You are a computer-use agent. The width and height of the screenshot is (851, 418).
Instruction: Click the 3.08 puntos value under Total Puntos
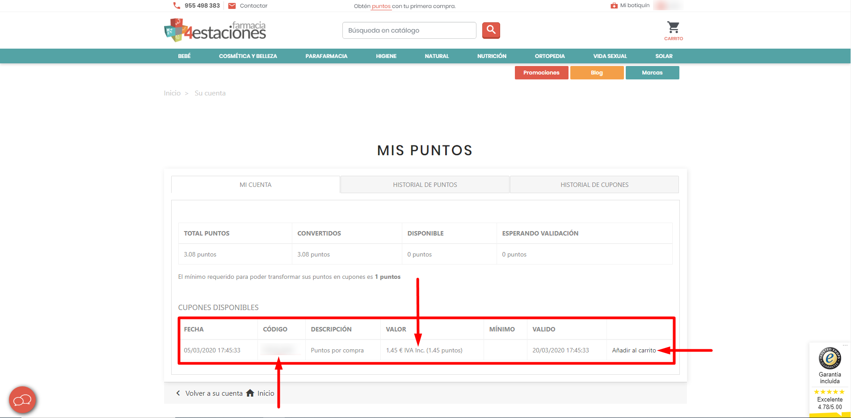click(x=200, y=254)
